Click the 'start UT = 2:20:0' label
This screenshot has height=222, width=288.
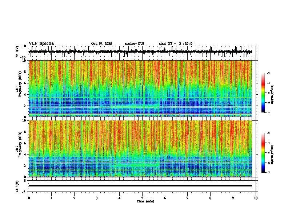[x=176, y=44]
